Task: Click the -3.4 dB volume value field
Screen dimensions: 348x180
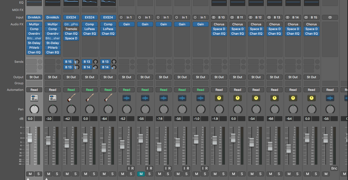Action: pos(252,119)
